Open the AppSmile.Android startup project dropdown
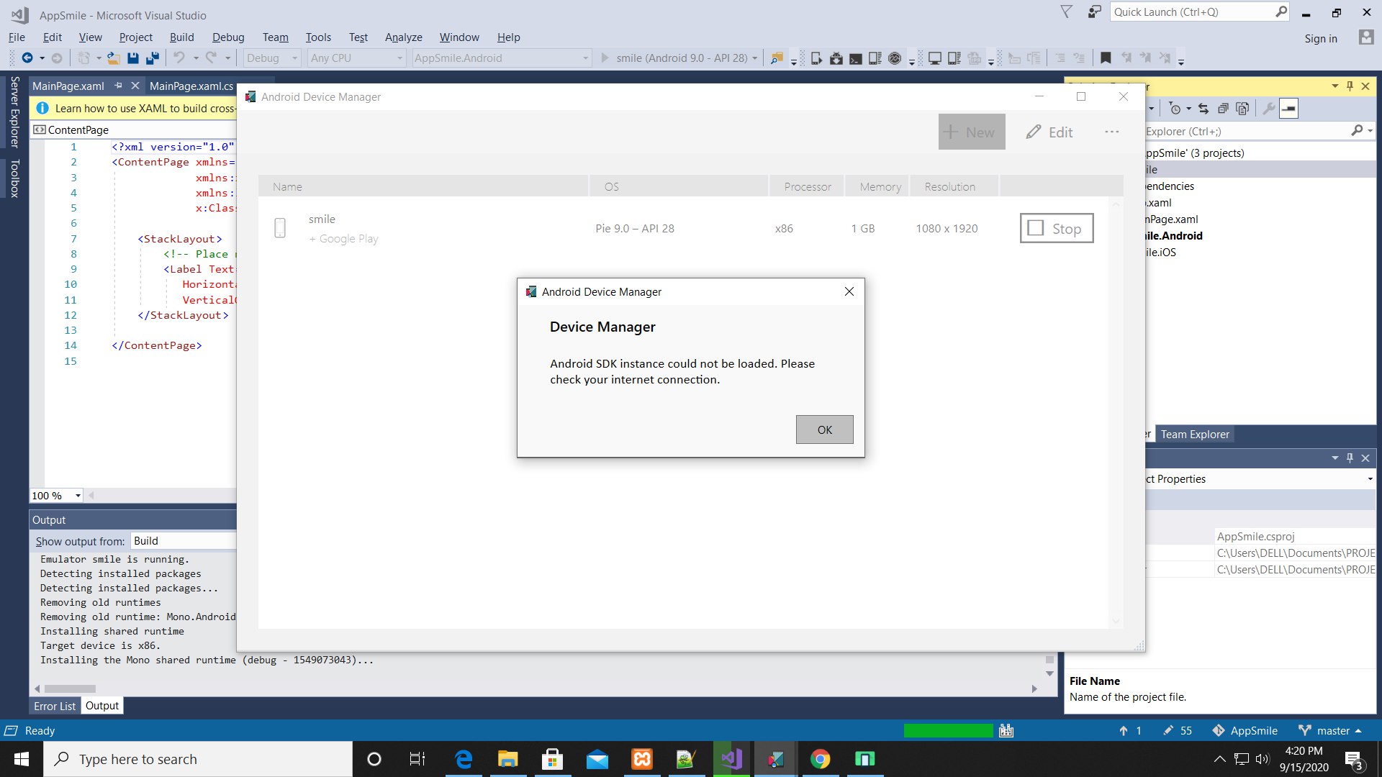Viewport: 1382px width, 777px height. coord(502,58)
